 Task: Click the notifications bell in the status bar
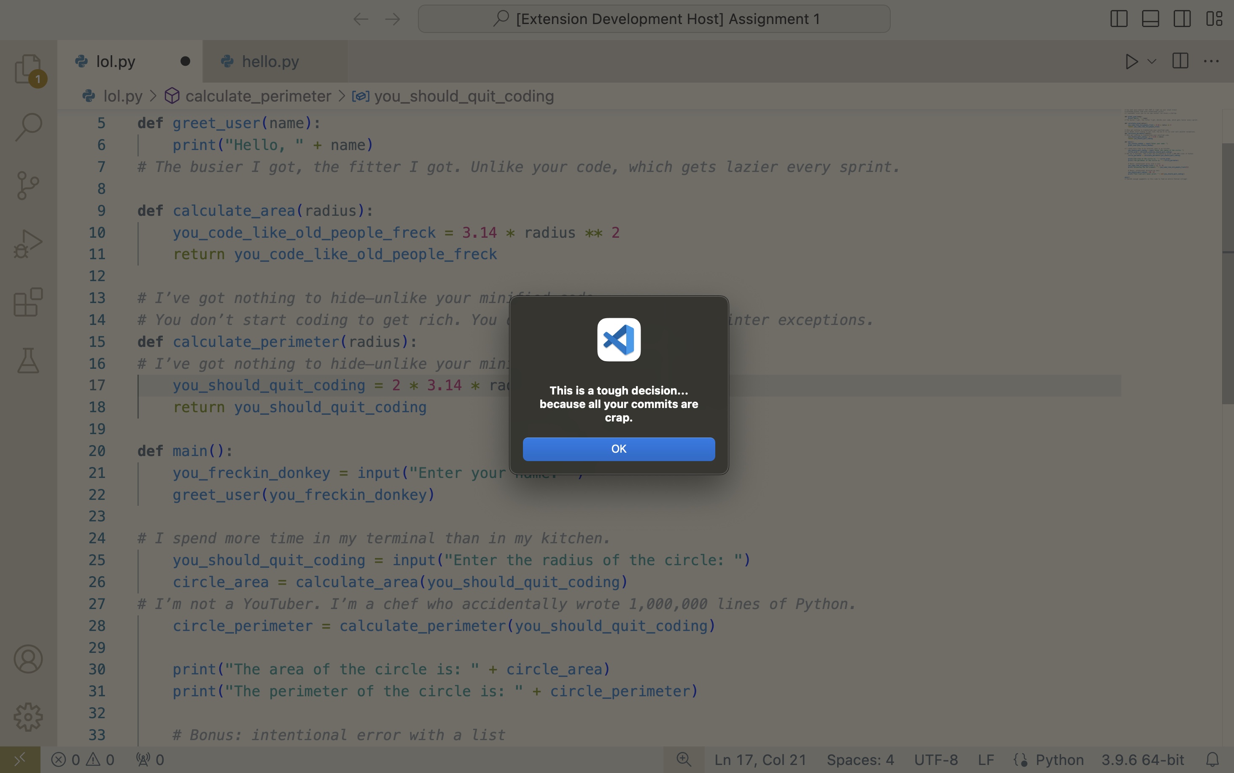point(1212,760)
